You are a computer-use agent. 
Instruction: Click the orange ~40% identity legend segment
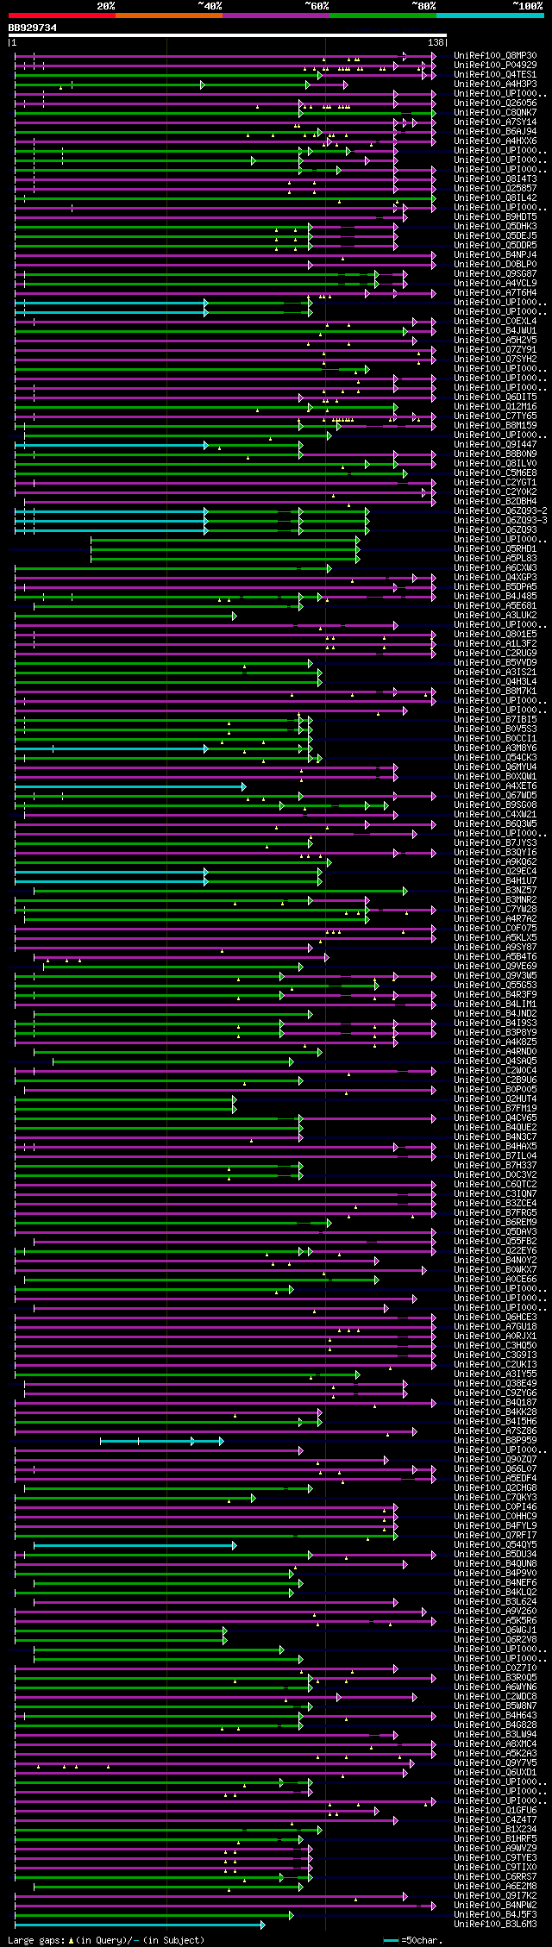pyautogui.click(x=168, y=16)
